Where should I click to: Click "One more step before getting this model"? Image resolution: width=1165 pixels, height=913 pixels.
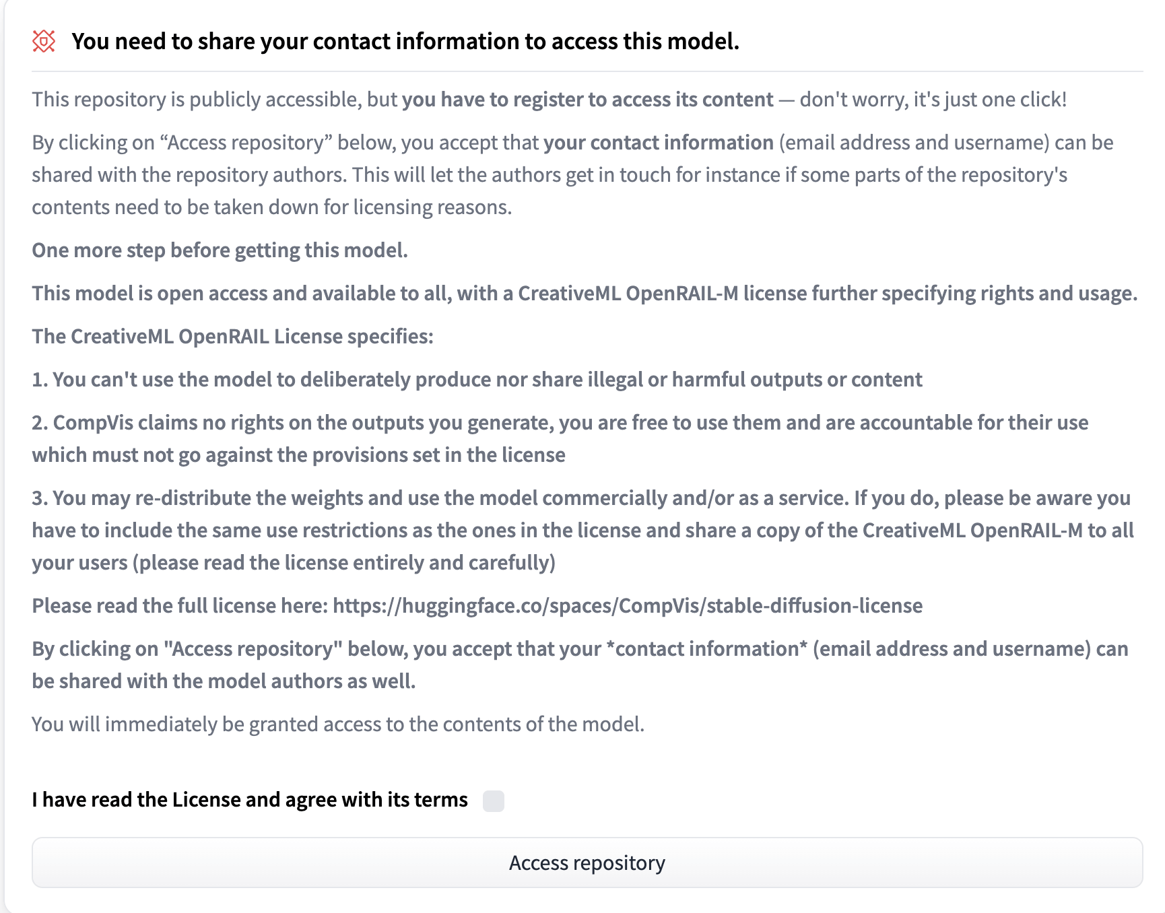point(220,250)
